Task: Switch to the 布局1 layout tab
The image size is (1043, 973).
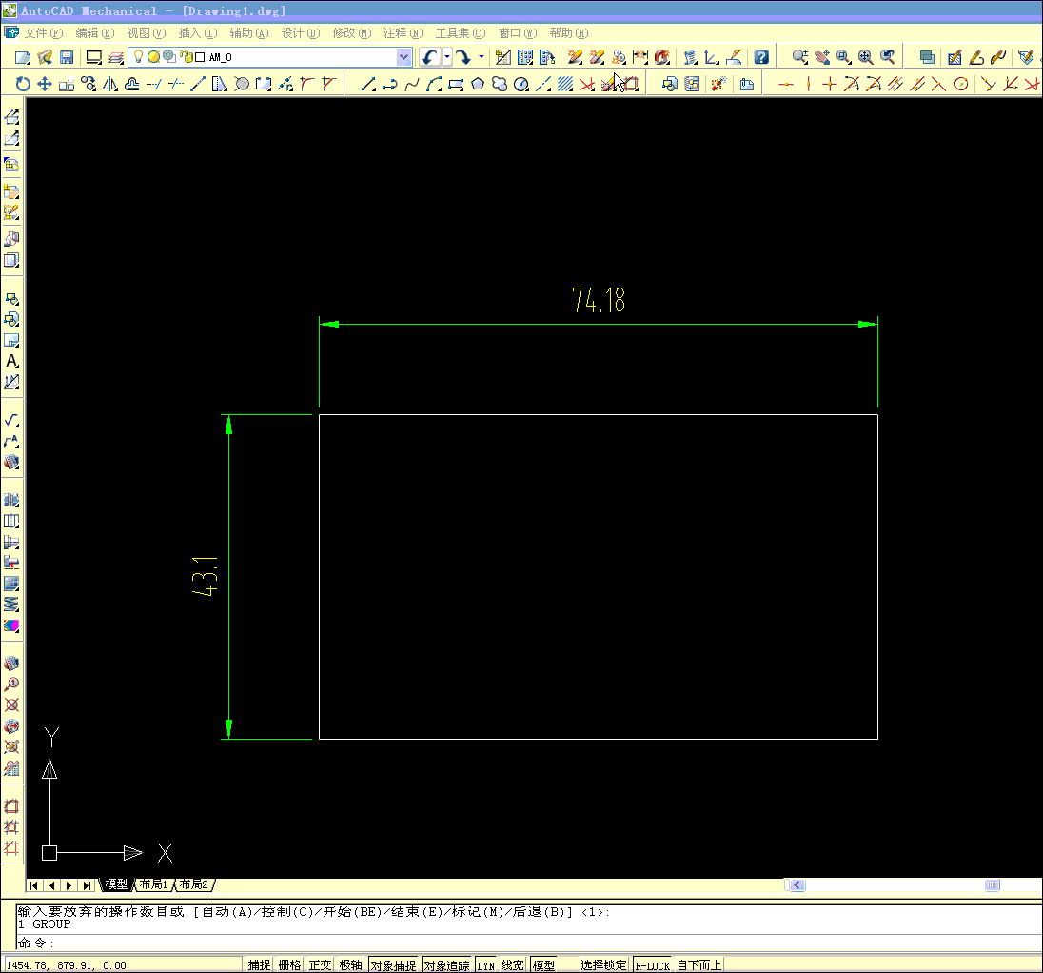Action: (153, 884)
